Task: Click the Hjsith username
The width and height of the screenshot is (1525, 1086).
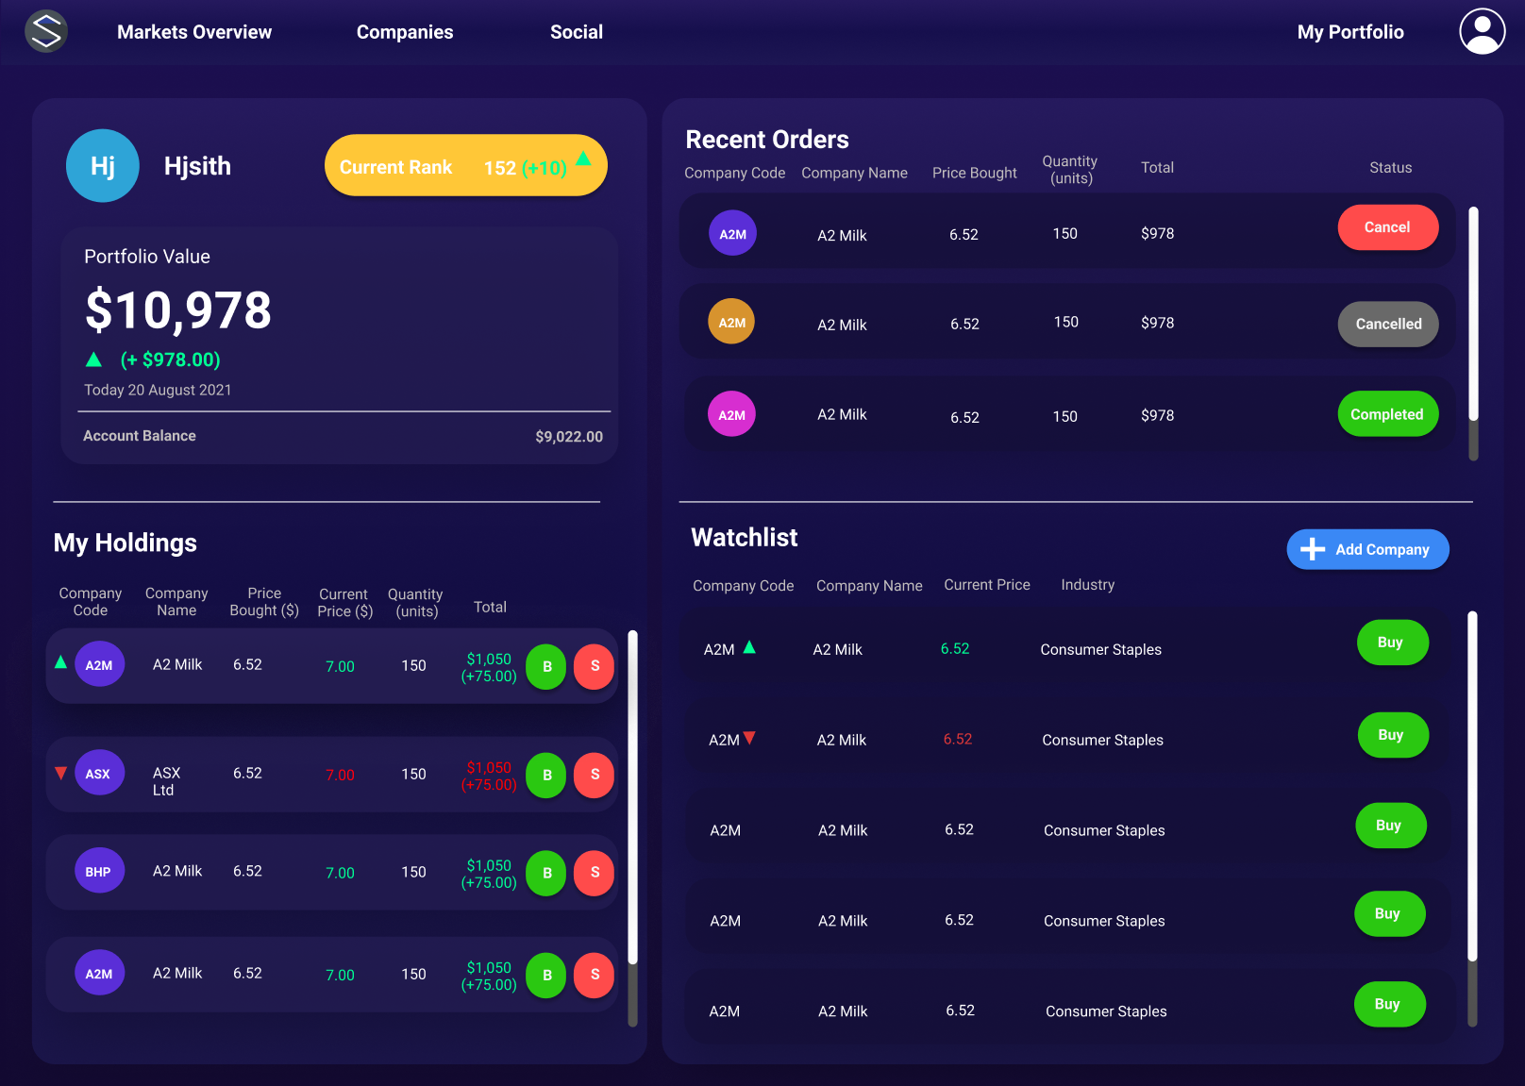Action: (x=197, y=166)
